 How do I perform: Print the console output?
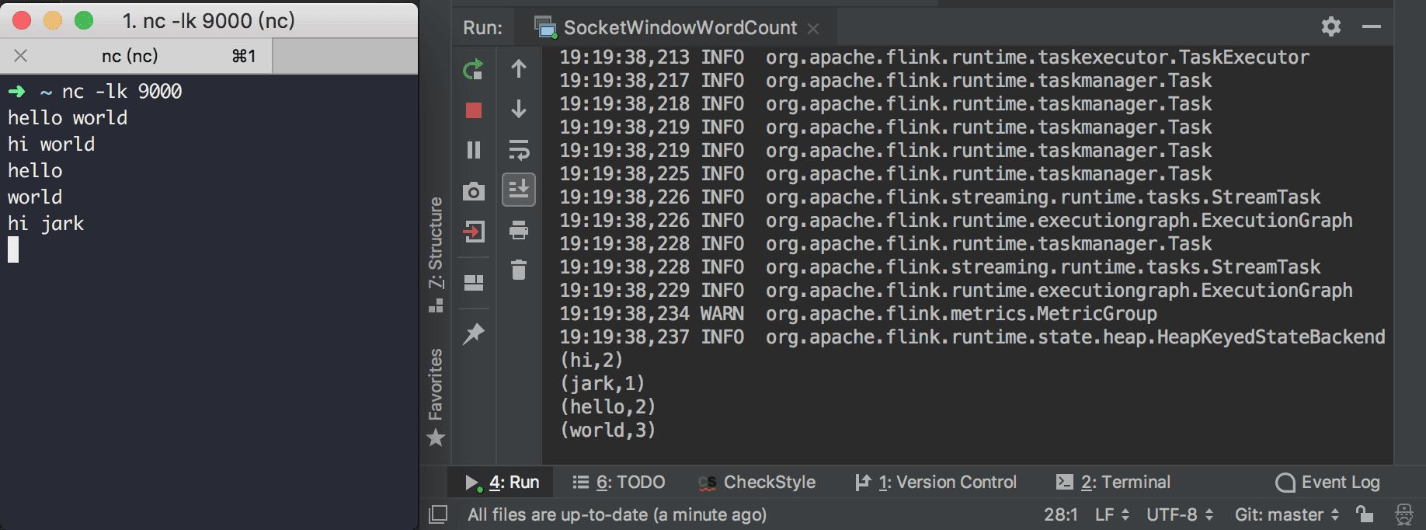point(519,230)
